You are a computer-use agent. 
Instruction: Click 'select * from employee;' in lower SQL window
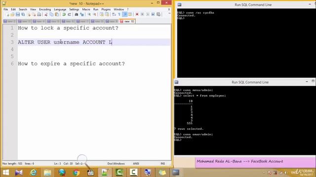(204, 96)
